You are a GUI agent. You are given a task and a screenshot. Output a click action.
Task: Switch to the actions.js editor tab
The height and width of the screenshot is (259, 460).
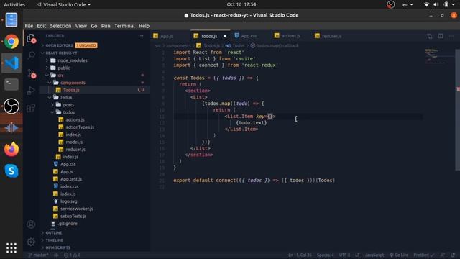(x=290, y=36)
